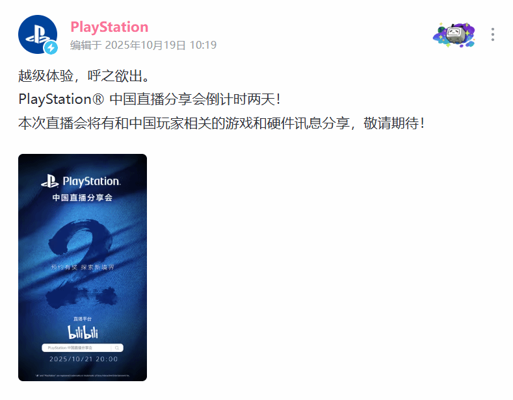Click the poster title 中国直播分享会
Screen dimensions: 513x400
point(83,197)
